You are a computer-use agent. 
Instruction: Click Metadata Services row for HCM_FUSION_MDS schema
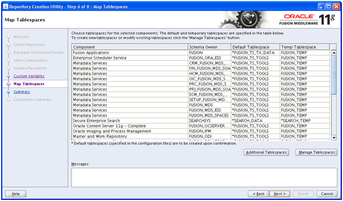coord(130,74)
